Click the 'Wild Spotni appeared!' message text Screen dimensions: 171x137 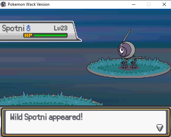click(46, 117)
